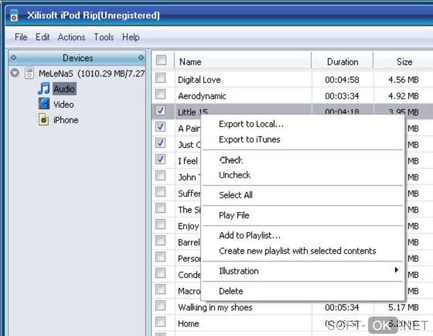Check the Aerodynamic checkbox
The image size is (433, 336).
pyautogui.click(x=160, y=94)
